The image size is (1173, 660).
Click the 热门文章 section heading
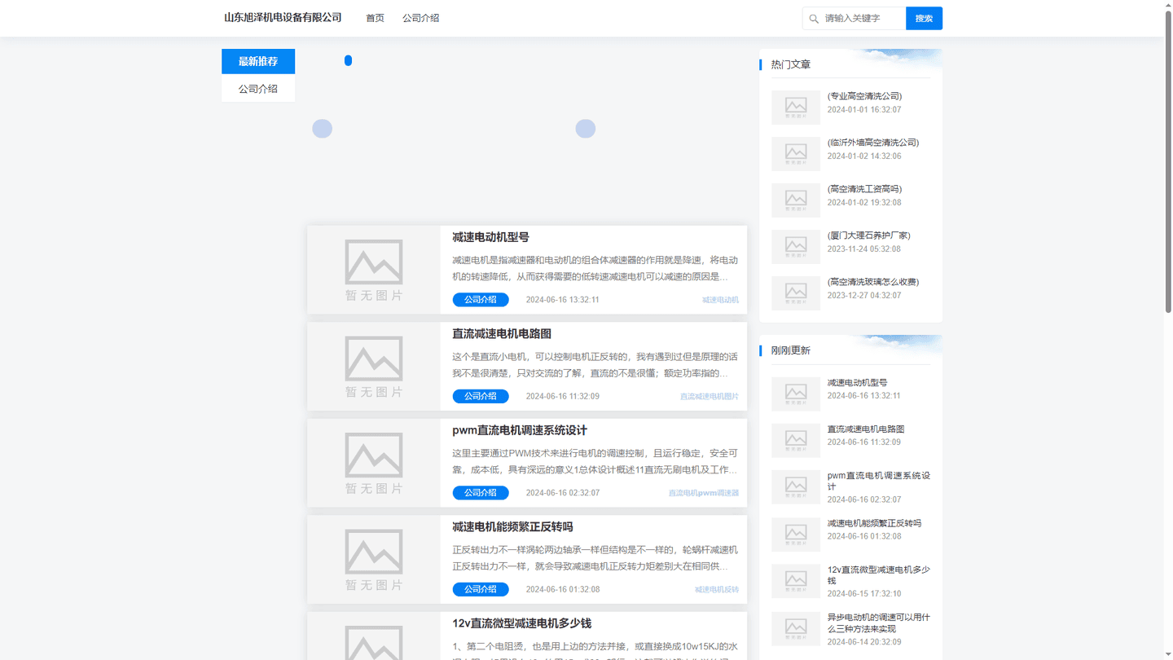[790, 64]
